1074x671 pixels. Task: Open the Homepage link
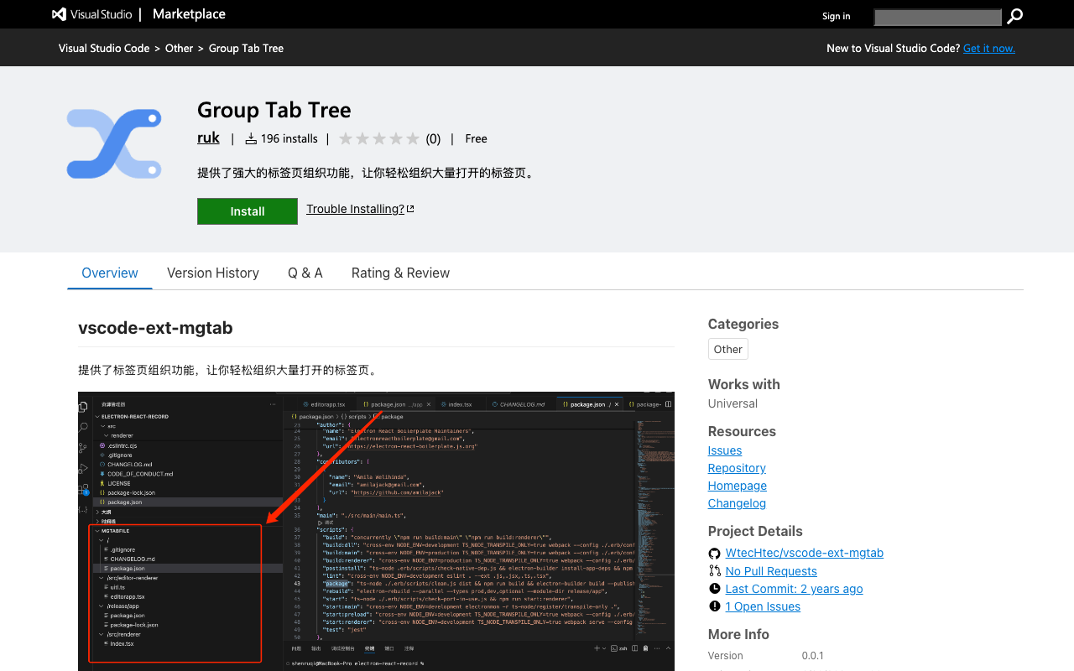coord(738,486)
